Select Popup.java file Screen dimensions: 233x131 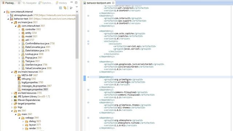(32, 57)
